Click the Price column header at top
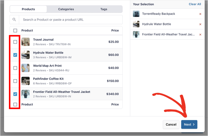Viewport: 208px width, 136px height. (x=115, y=31)
